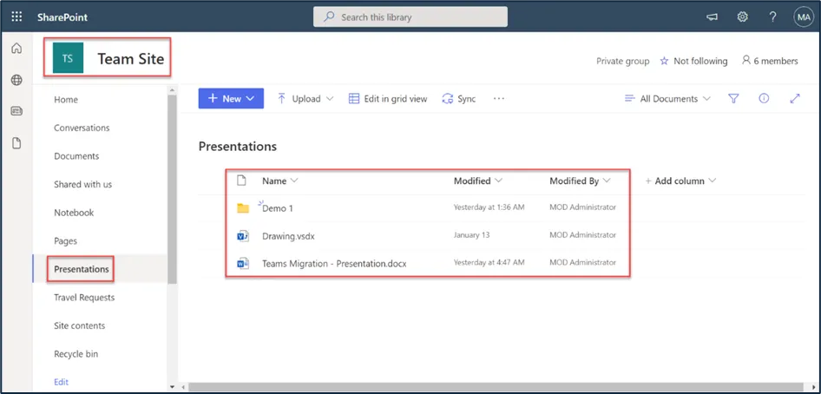Open Recycle bin in the left navigation

coord(76,354)
